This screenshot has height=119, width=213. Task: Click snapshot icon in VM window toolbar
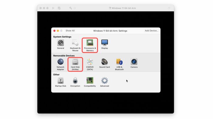point(59,8)
